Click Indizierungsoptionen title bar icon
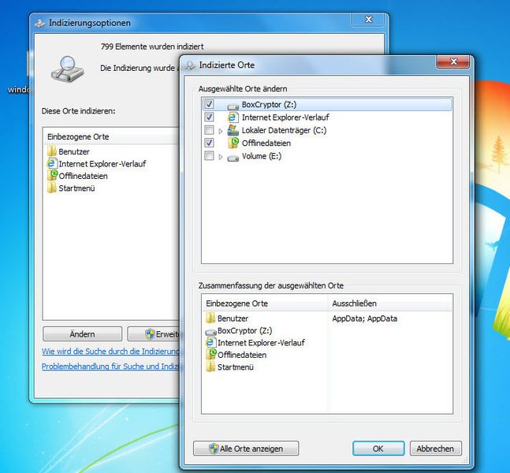510x473 pixels. click(40, 23)
